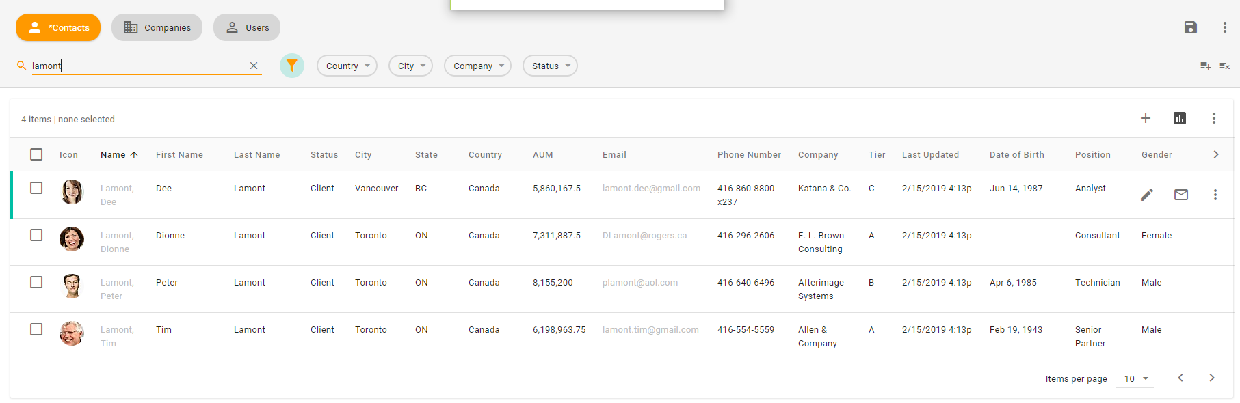Check the box for Dionne Lamont
1240x403 pixels.
point(36,235)
